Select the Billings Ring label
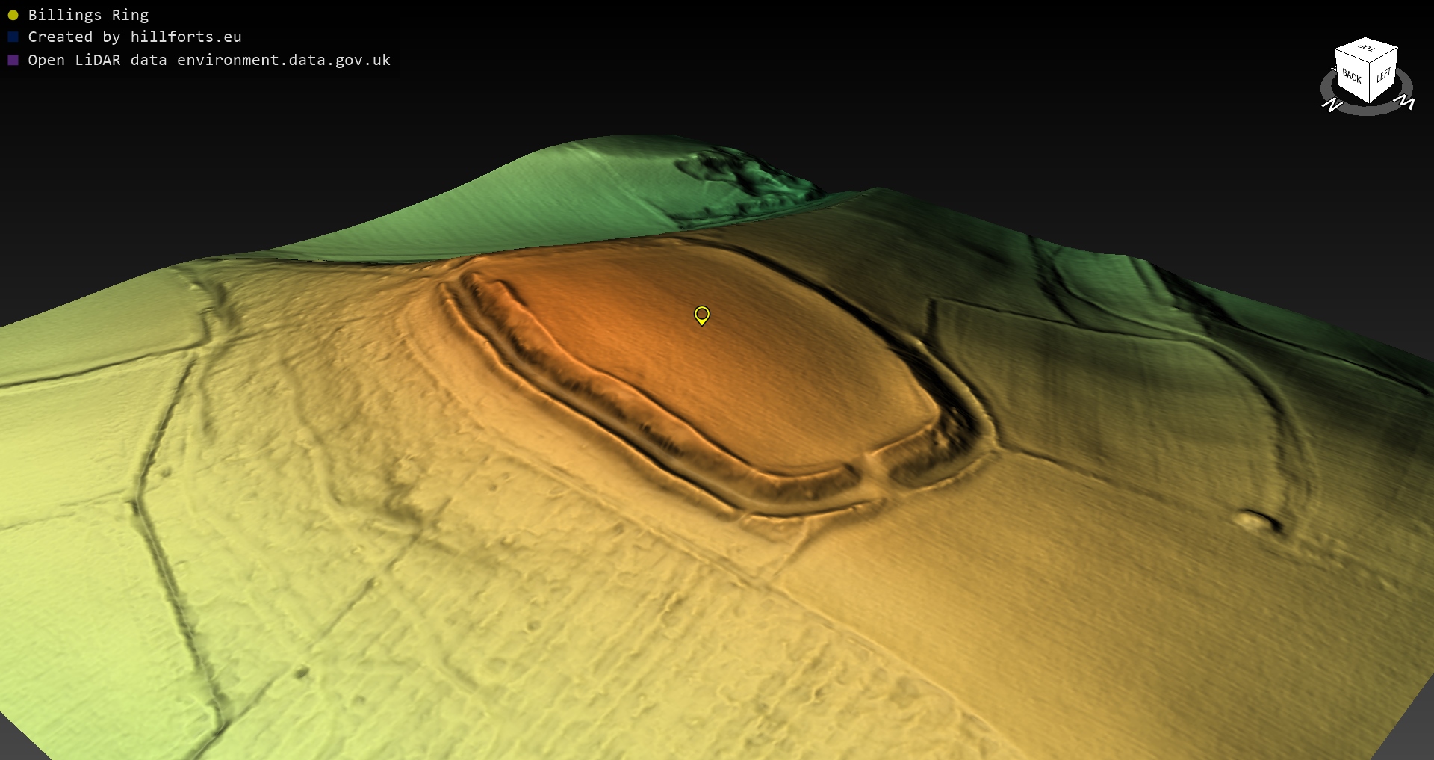 (88, 15)
